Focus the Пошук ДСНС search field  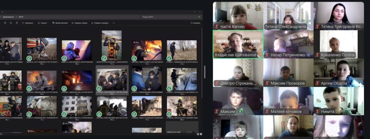point(171,17)
